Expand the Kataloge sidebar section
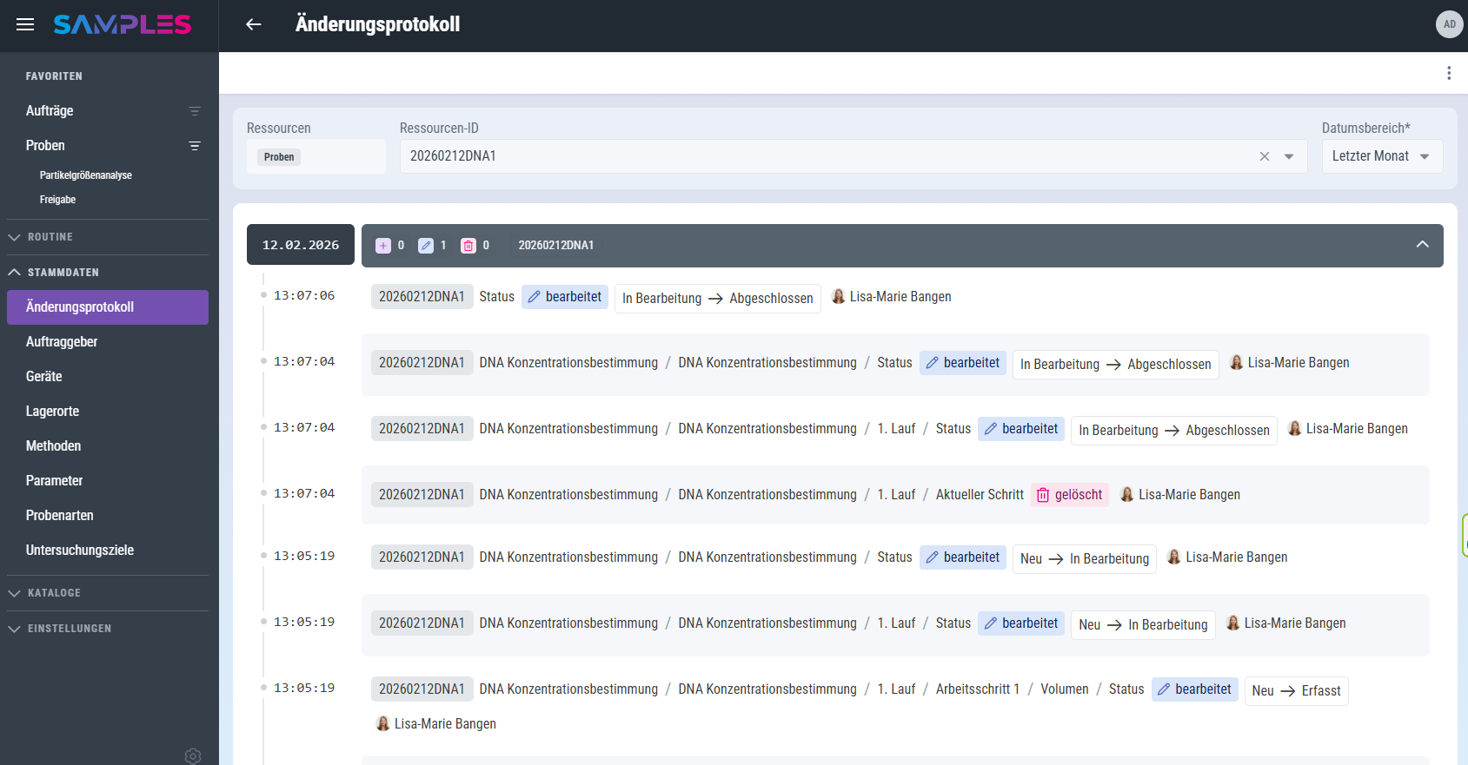1468x765 pixels. [x=54, y=593]
